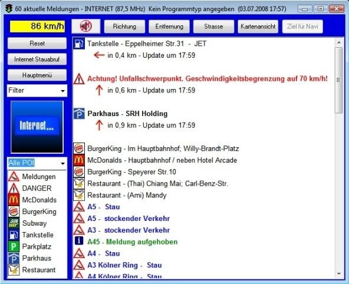Sort messages by Entfernung

[169, 27]
